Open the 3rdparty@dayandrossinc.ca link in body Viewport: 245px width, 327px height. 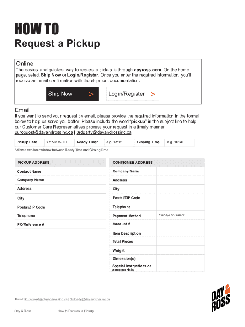coord(104,132)
